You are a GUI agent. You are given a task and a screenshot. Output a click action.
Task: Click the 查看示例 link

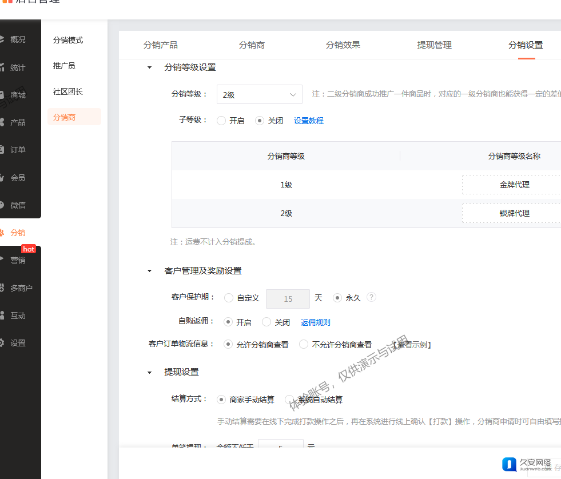pos(411,345)
